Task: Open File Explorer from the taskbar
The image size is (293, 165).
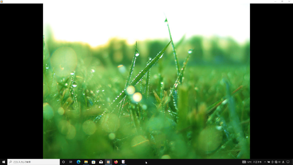Action: (x=86, y=162)
